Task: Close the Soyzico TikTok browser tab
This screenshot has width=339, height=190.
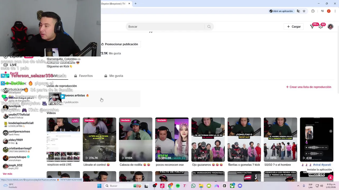Action: pyautogui.click(x=129, y=3)
